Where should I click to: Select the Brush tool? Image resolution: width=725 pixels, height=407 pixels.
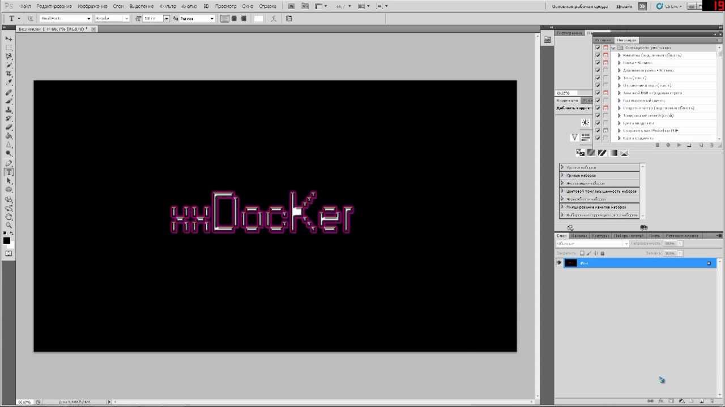(8, 101)
